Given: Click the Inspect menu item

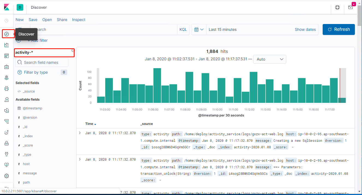Looking at the screenshot, I should (x=79, y=20).
